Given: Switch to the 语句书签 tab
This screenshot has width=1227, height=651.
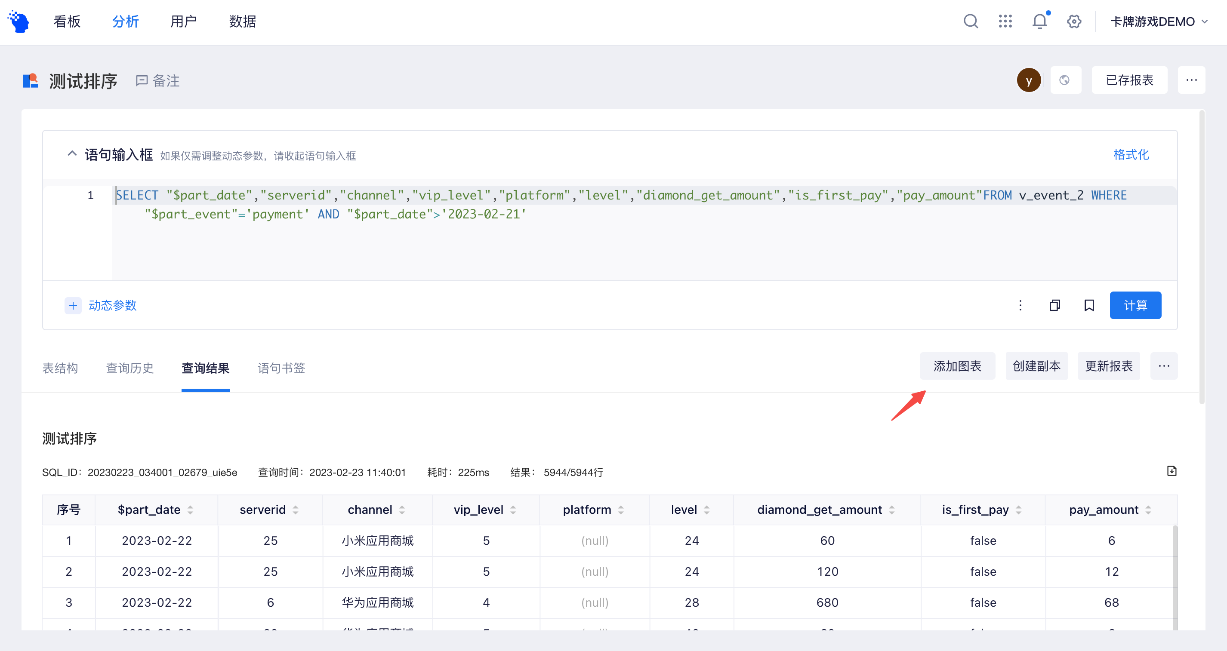Looking at the screenshot, I should [281, 368].
